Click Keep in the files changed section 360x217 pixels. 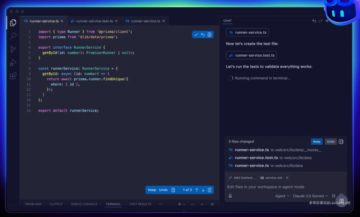click(x=317, y=142)
